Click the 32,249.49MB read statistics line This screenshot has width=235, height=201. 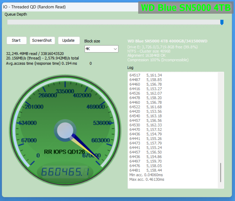[x=35, y=54]
